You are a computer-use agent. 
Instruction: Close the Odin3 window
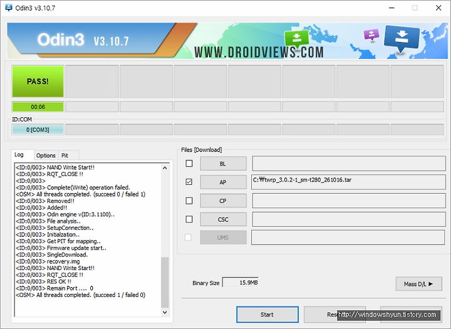coord(438,8)
